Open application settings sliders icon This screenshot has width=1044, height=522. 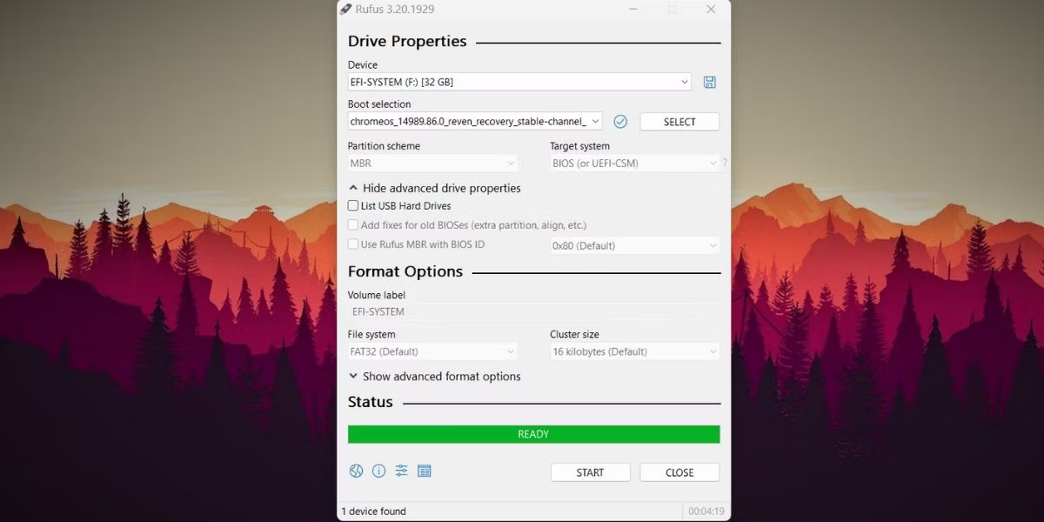pyautogui.click(x=401, y=471)
